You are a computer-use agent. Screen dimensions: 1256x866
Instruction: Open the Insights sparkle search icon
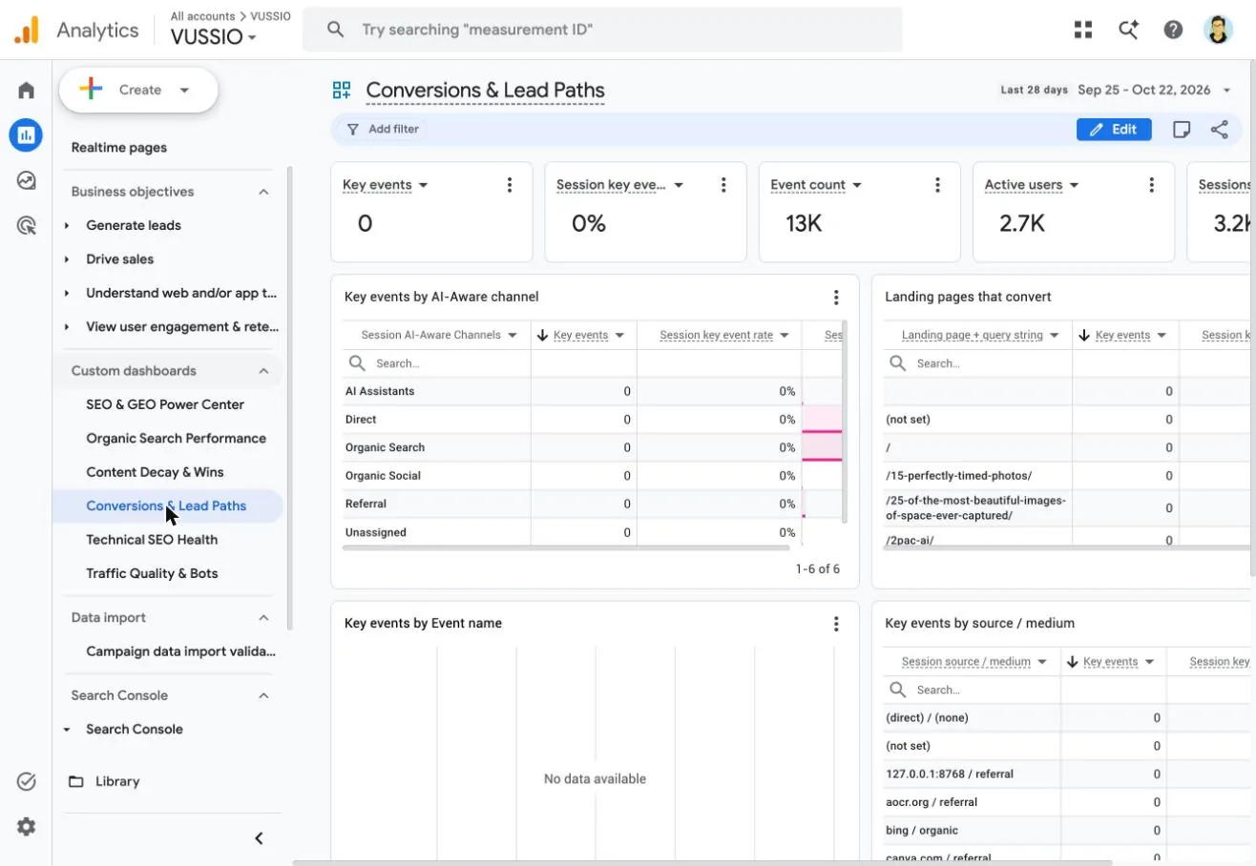point(1128,30)
